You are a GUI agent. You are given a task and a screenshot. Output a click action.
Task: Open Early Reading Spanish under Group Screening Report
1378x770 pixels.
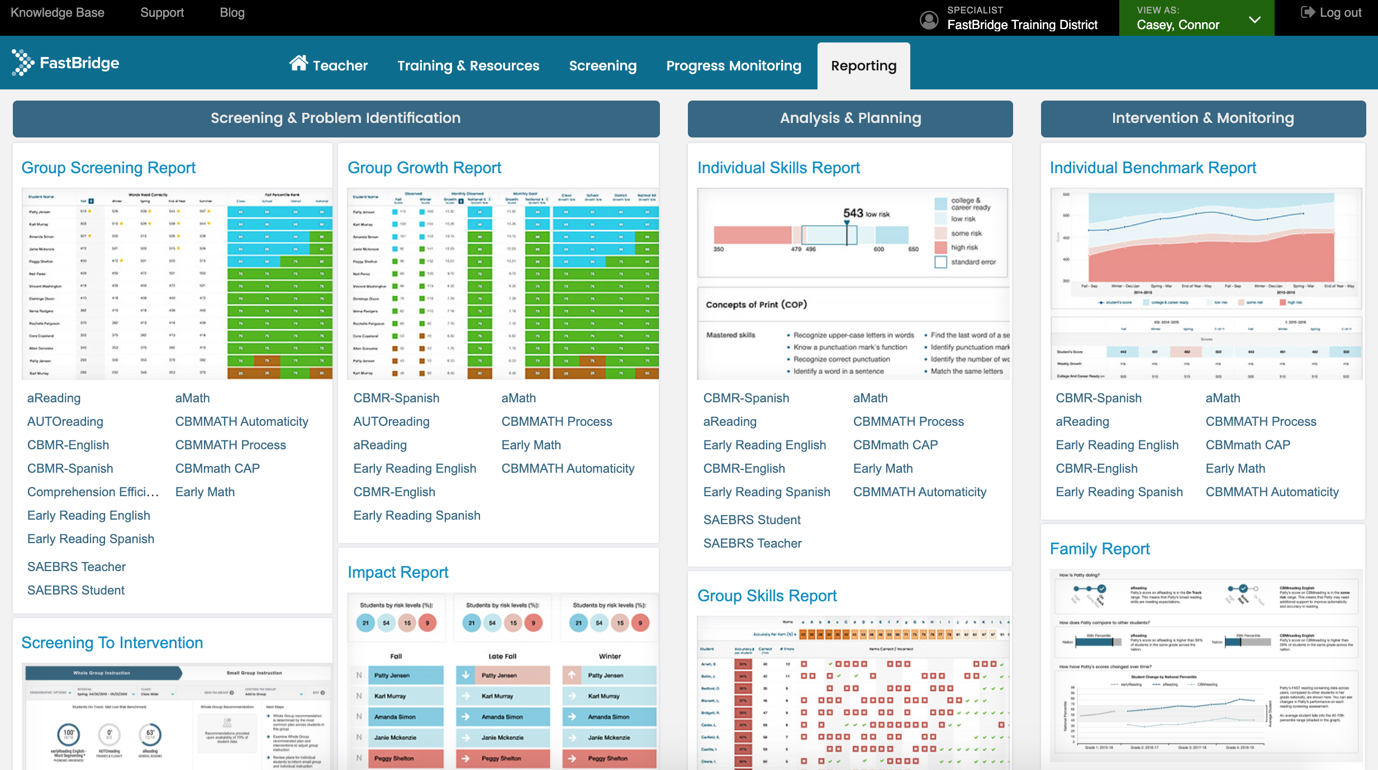pyautogui.click(x=91, y=539)
